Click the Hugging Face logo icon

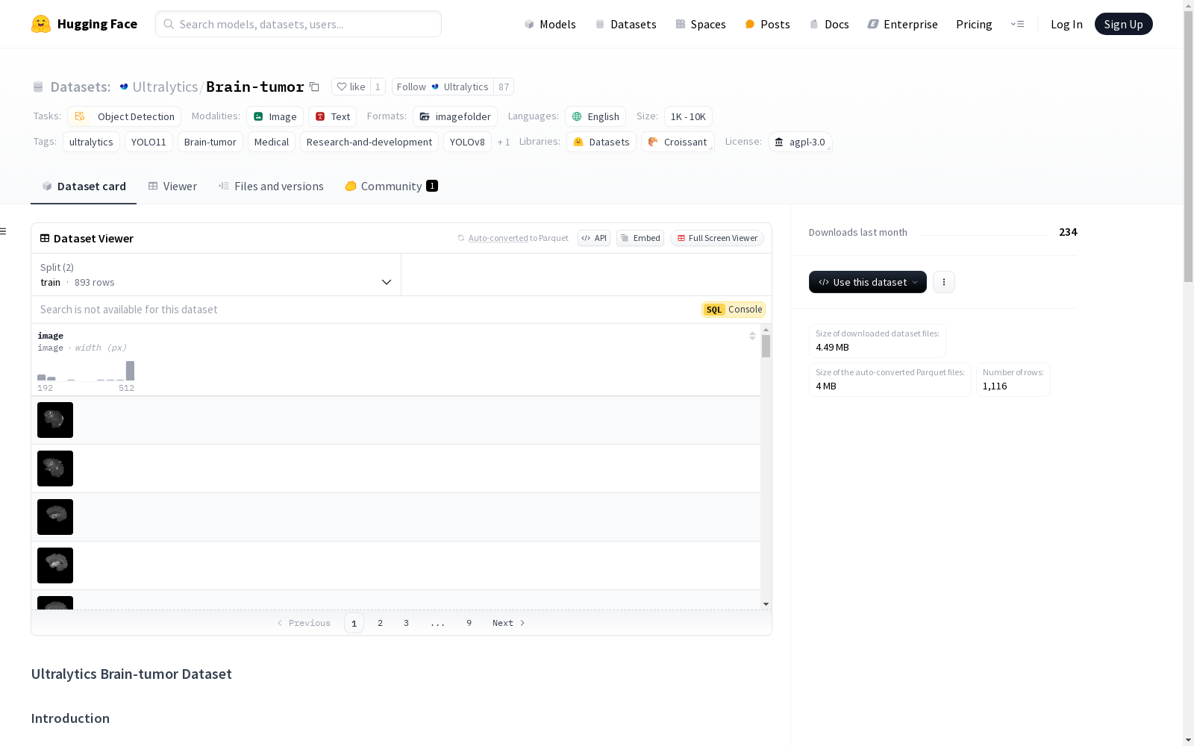[x=41, y=24]
